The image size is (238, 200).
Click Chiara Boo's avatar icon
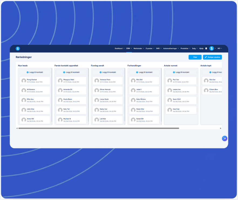click(x=206, y=90)
